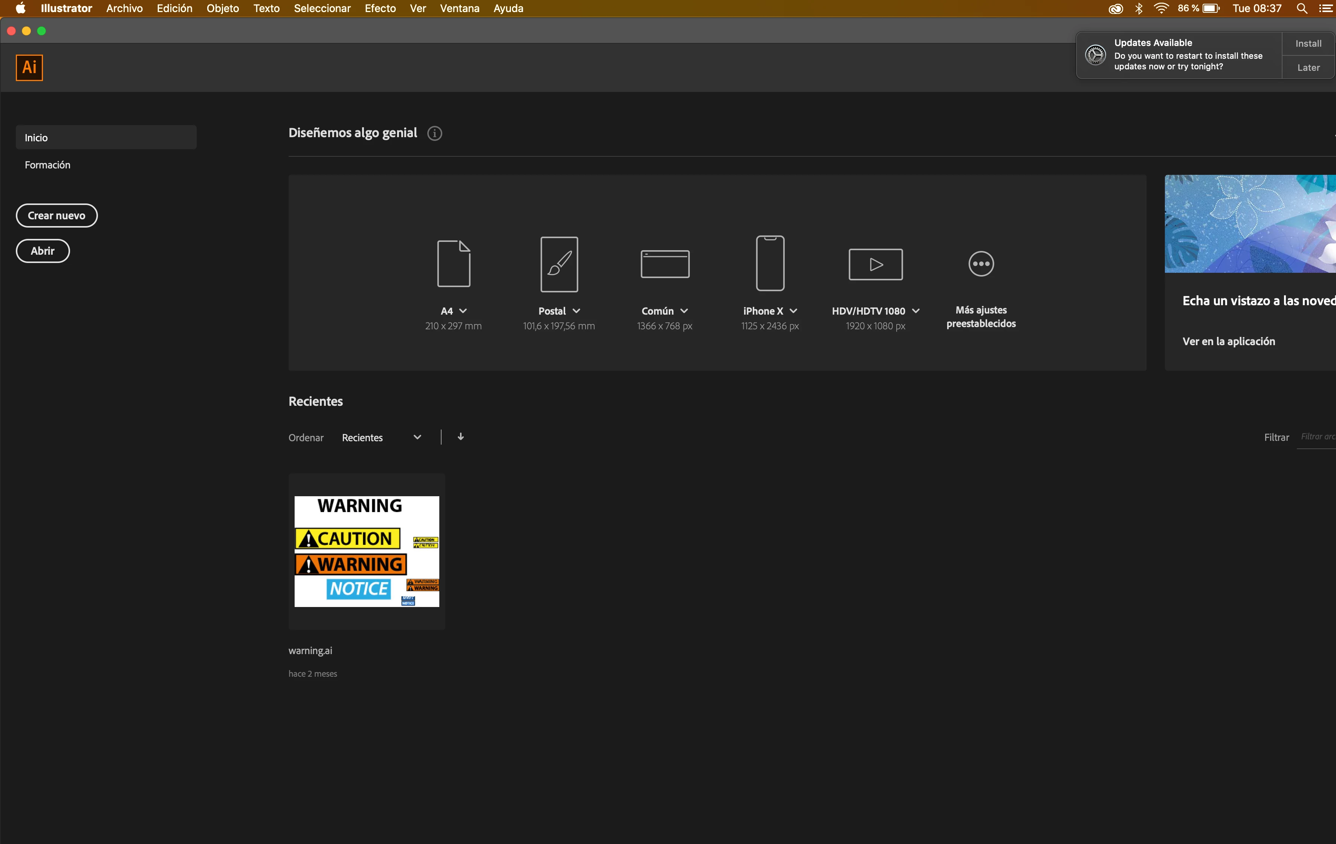Image resolution: width=1336 pixels, height=844 pixels.
Task: Open the Ventana menu
Action: tap(459, 8)
